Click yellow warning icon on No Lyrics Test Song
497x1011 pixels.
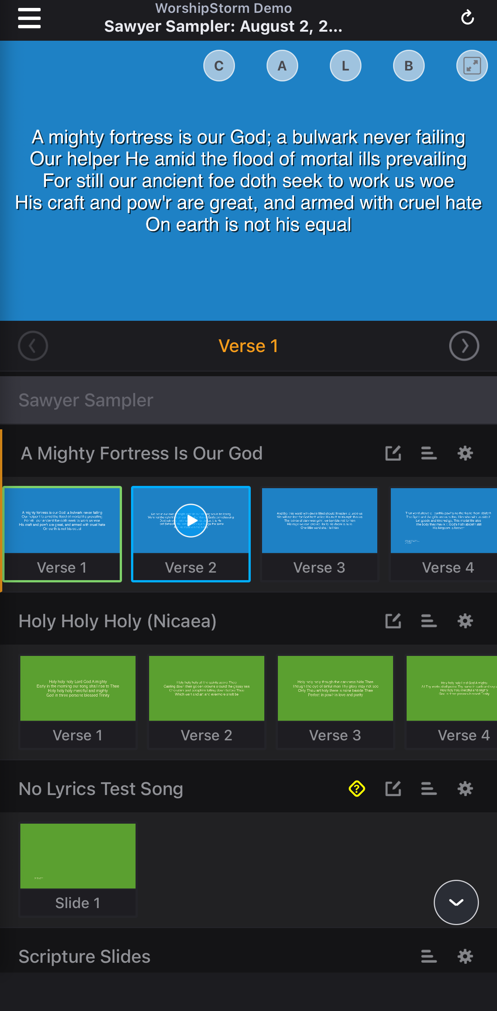coord(357,789)
